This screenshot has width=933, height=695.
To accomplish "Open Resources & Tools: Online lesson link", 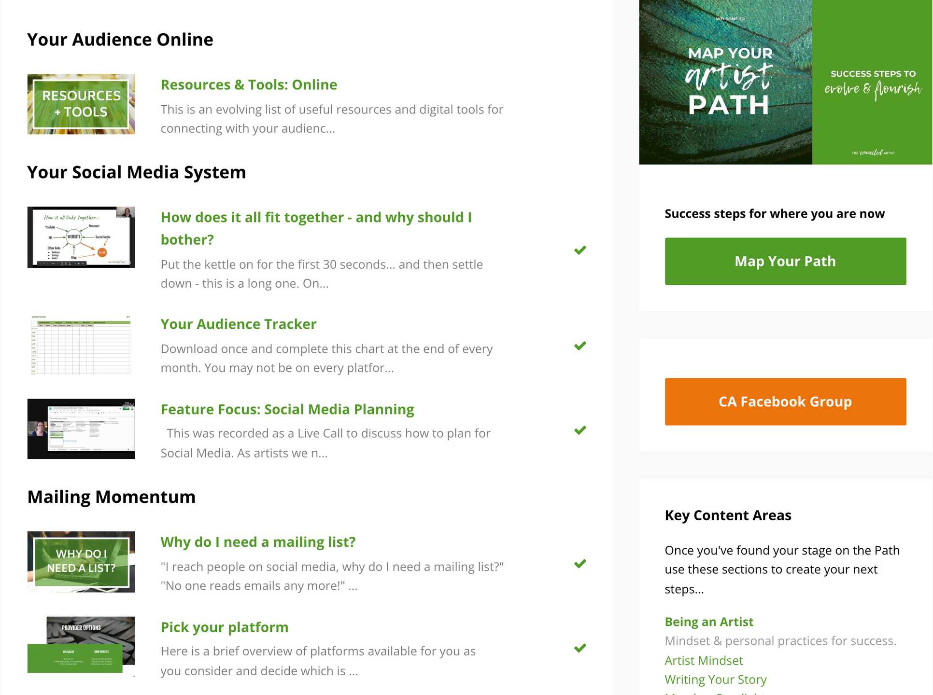I will pos(249,84).
